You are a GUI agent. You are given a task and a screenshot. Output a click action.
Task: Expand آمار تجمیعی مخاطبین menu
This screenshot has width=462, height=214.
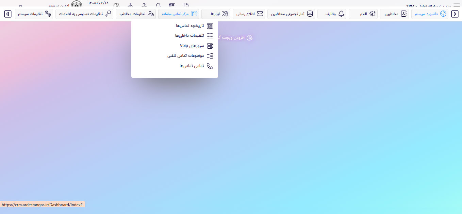[x=291, y=14]
